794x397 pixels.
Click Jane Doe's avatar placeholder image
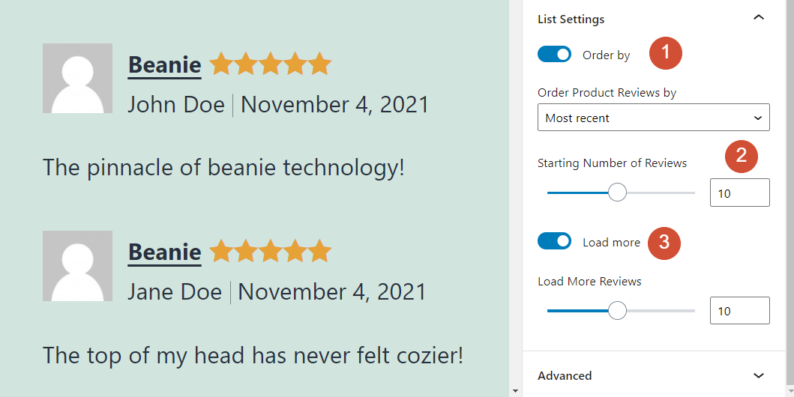77,266
